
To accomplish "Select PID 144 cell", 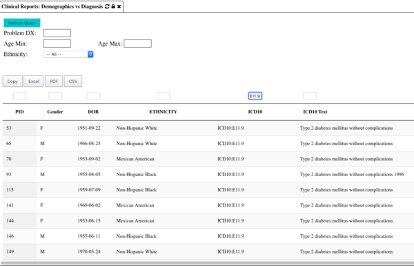I will [19, 221].
